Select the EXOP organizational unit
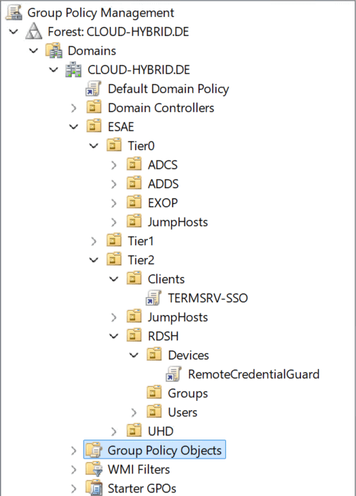The image size is (356, 496). click(163, 203)
